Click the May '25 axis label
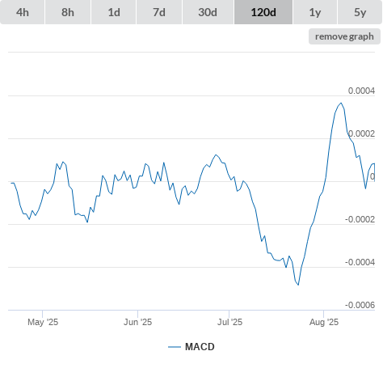 [43, 322]
